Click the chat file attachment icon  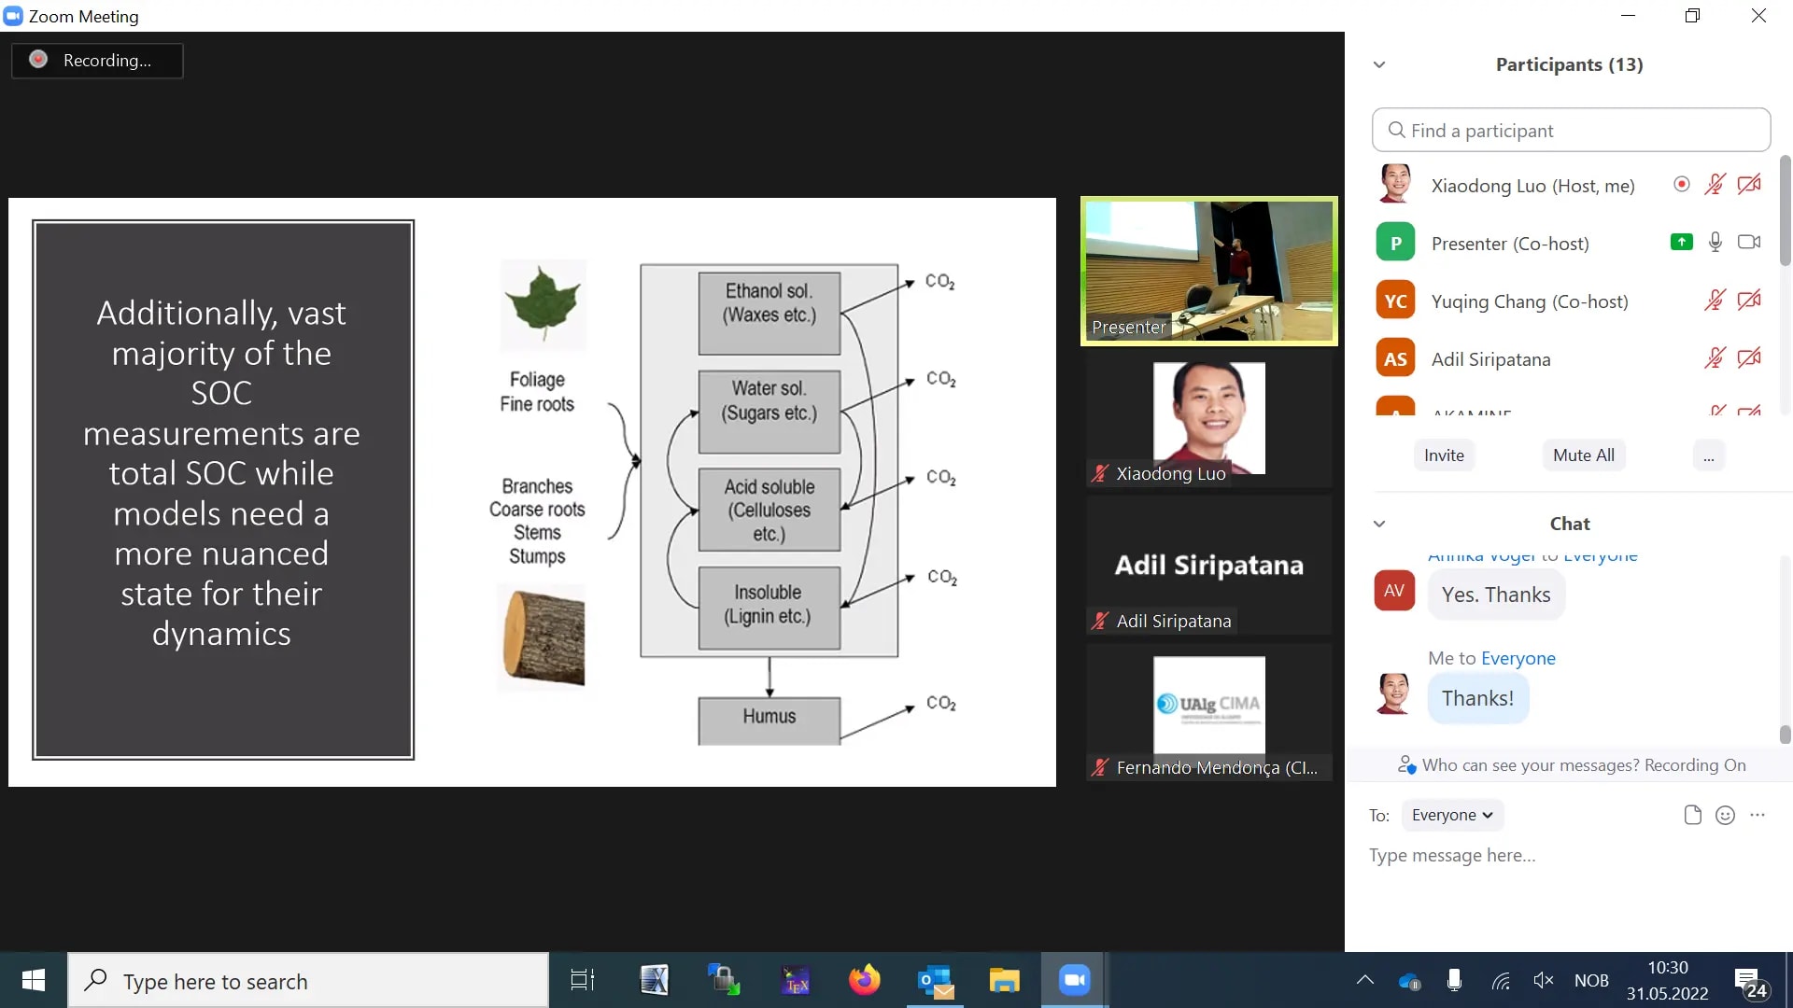(x=1693, y=812)
